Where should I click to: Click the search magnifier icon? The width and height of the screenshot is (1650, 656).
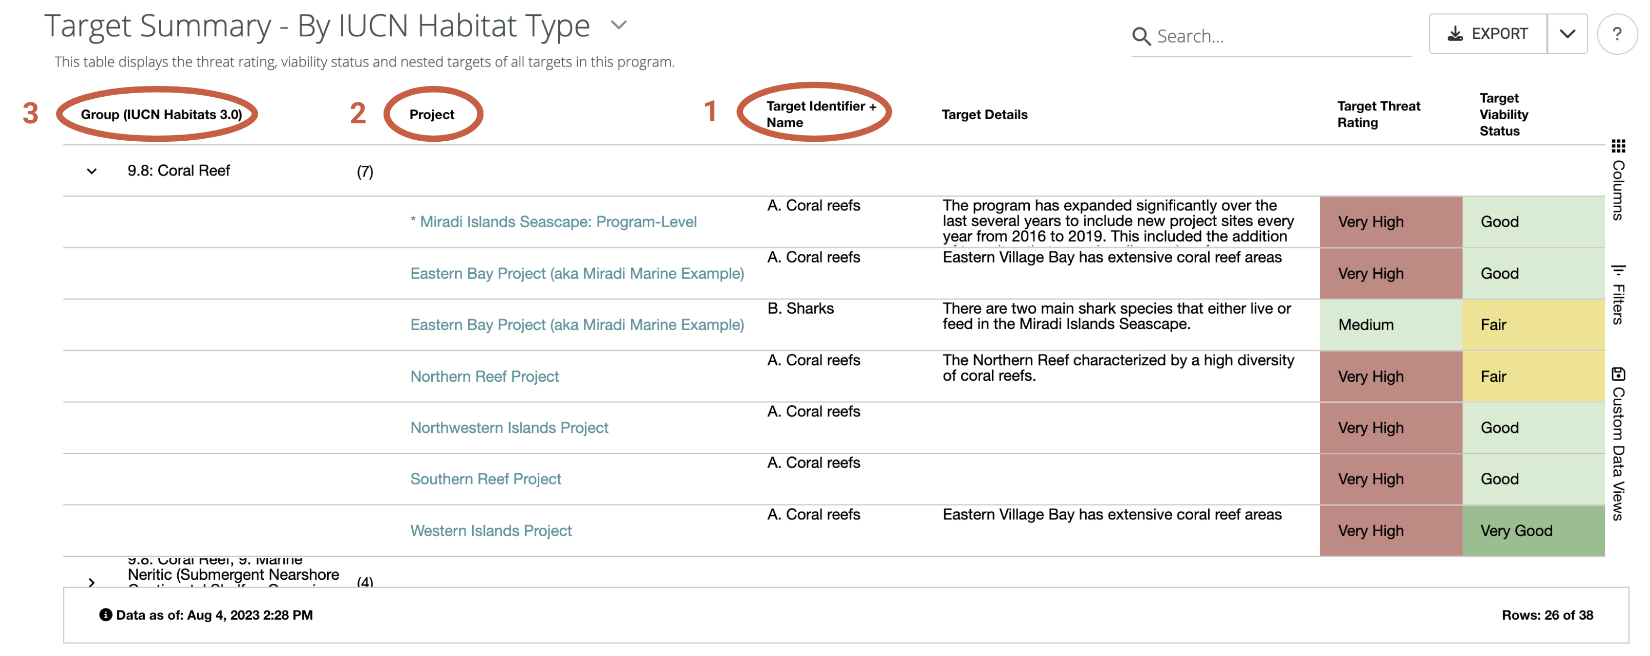pos(1141,36)
